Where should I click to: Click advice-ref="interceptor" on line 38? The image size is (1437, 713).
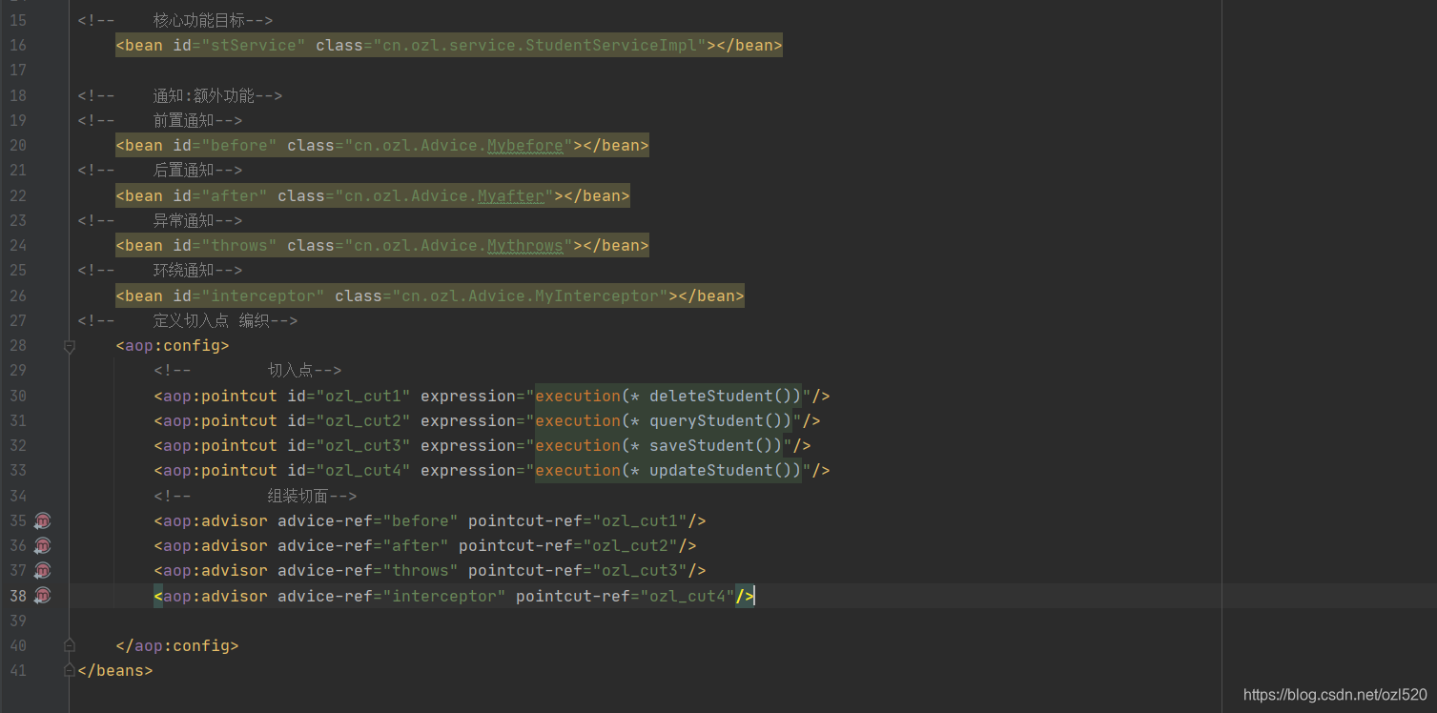(392, 596)
